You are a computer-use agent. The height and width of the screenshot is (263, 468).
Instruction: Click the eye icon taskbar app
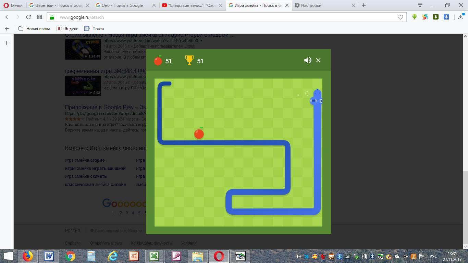tap(240, 256)
